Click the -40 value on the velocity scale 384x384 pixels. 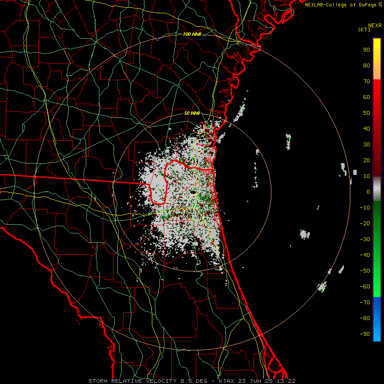tap(365, 255)
